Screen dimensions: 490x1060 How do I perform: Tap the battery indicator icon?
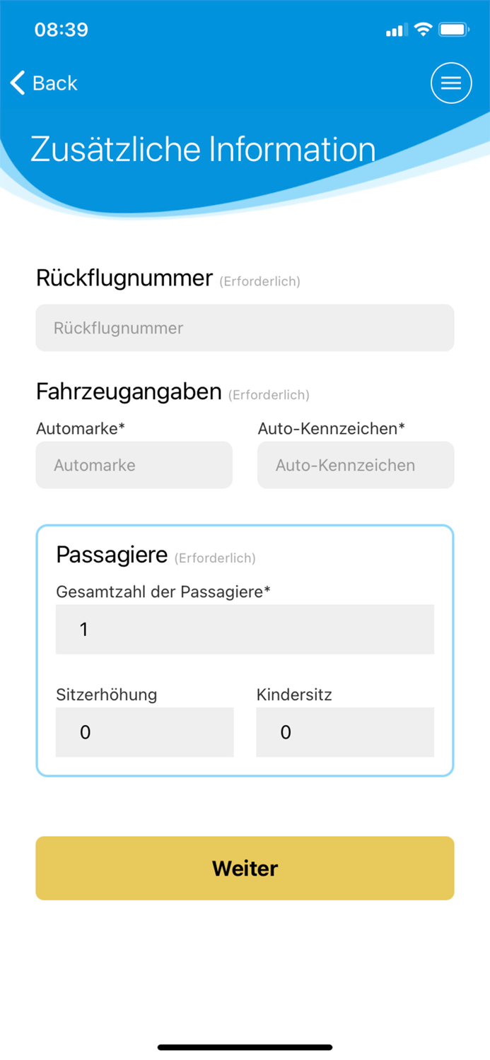point(453,29)
